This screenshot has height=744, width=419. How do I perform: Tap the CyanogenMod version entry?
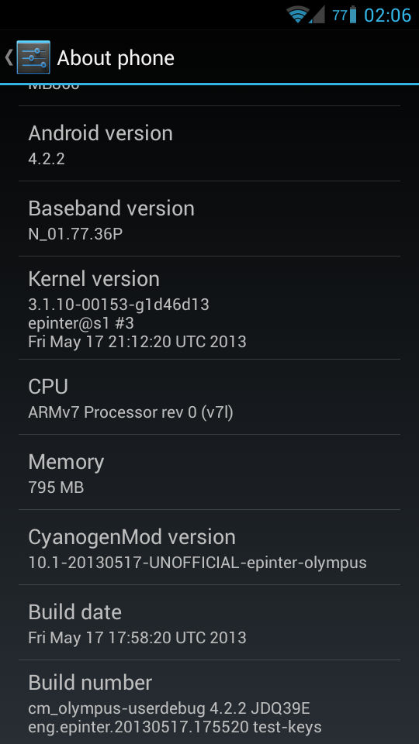(209, 548)
